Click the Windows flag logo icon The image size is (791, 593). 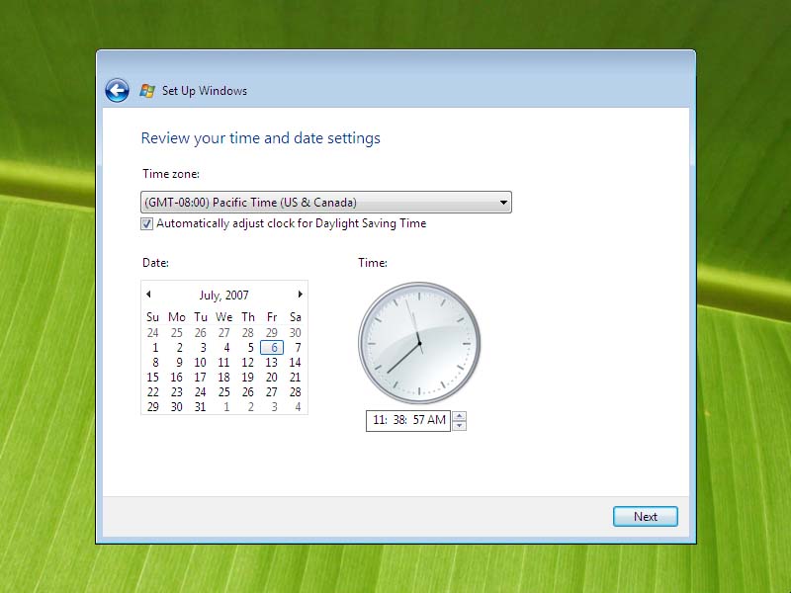tap(147, 91)
